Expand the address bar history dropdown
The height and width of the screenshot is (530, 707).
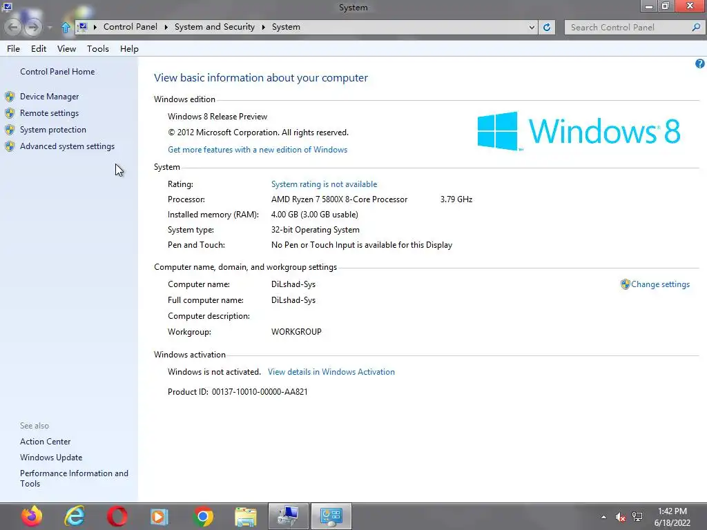point(532,27)
